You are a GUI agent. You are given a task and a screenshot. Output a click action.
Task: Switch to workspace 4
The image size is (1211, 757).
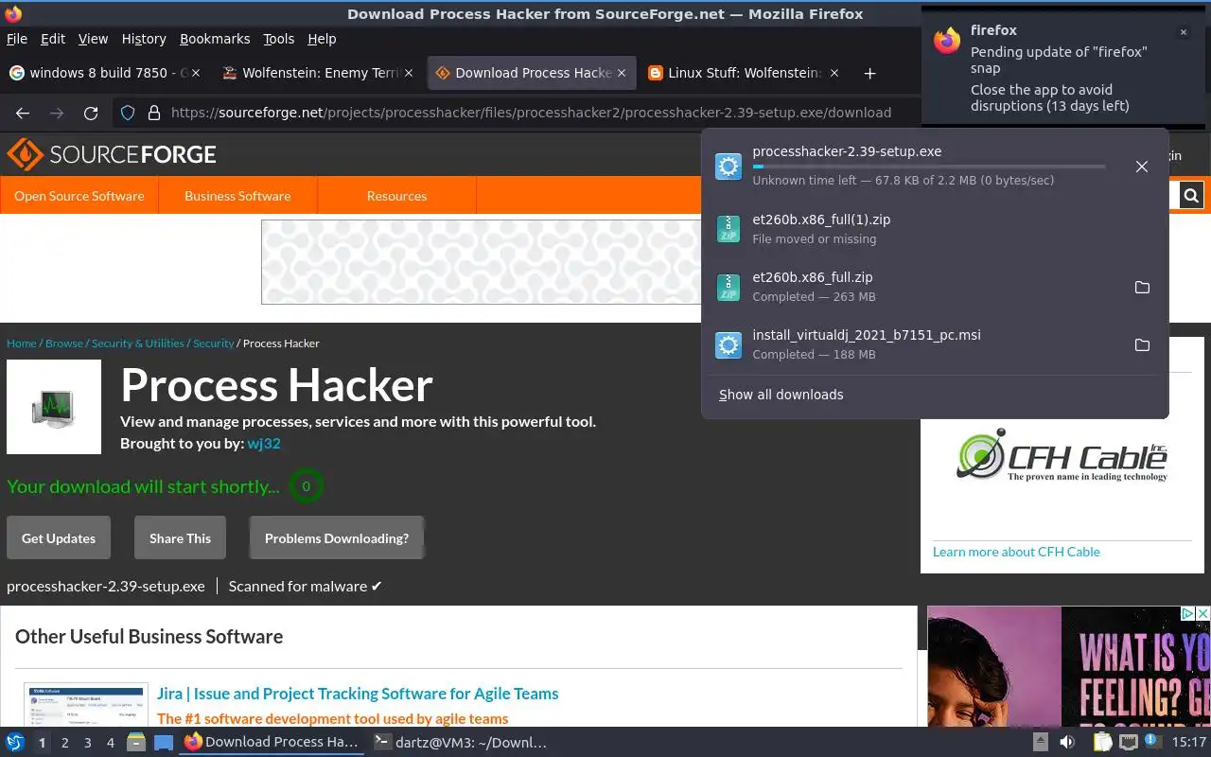click(111, 743)
